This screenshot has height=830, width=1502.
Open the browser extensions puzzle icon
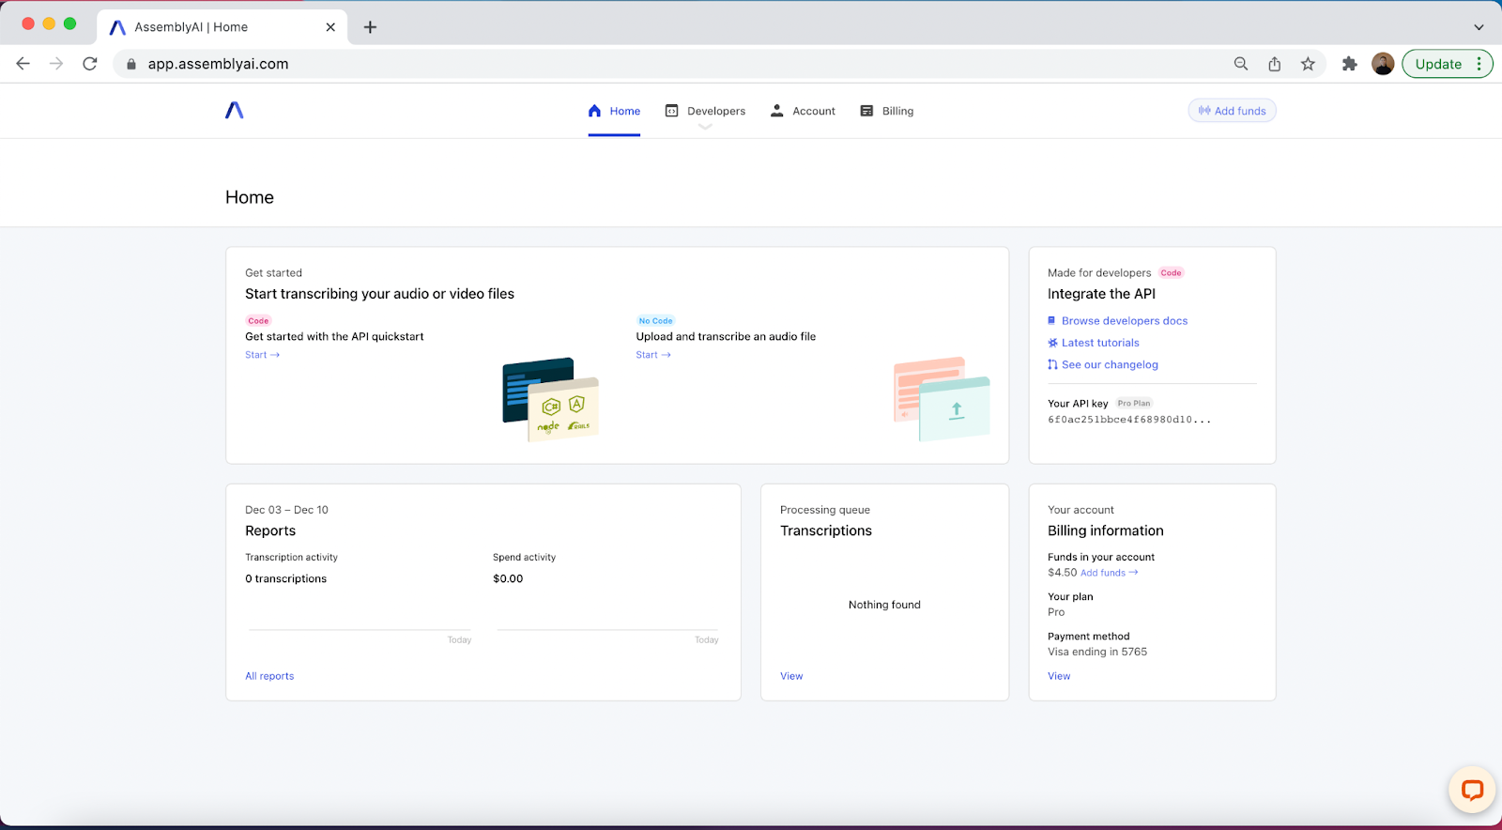pyautogui.click(x=1350, y=64)
